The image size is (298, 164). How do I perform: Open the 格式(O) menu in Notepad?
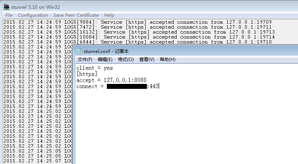[126, 59]
